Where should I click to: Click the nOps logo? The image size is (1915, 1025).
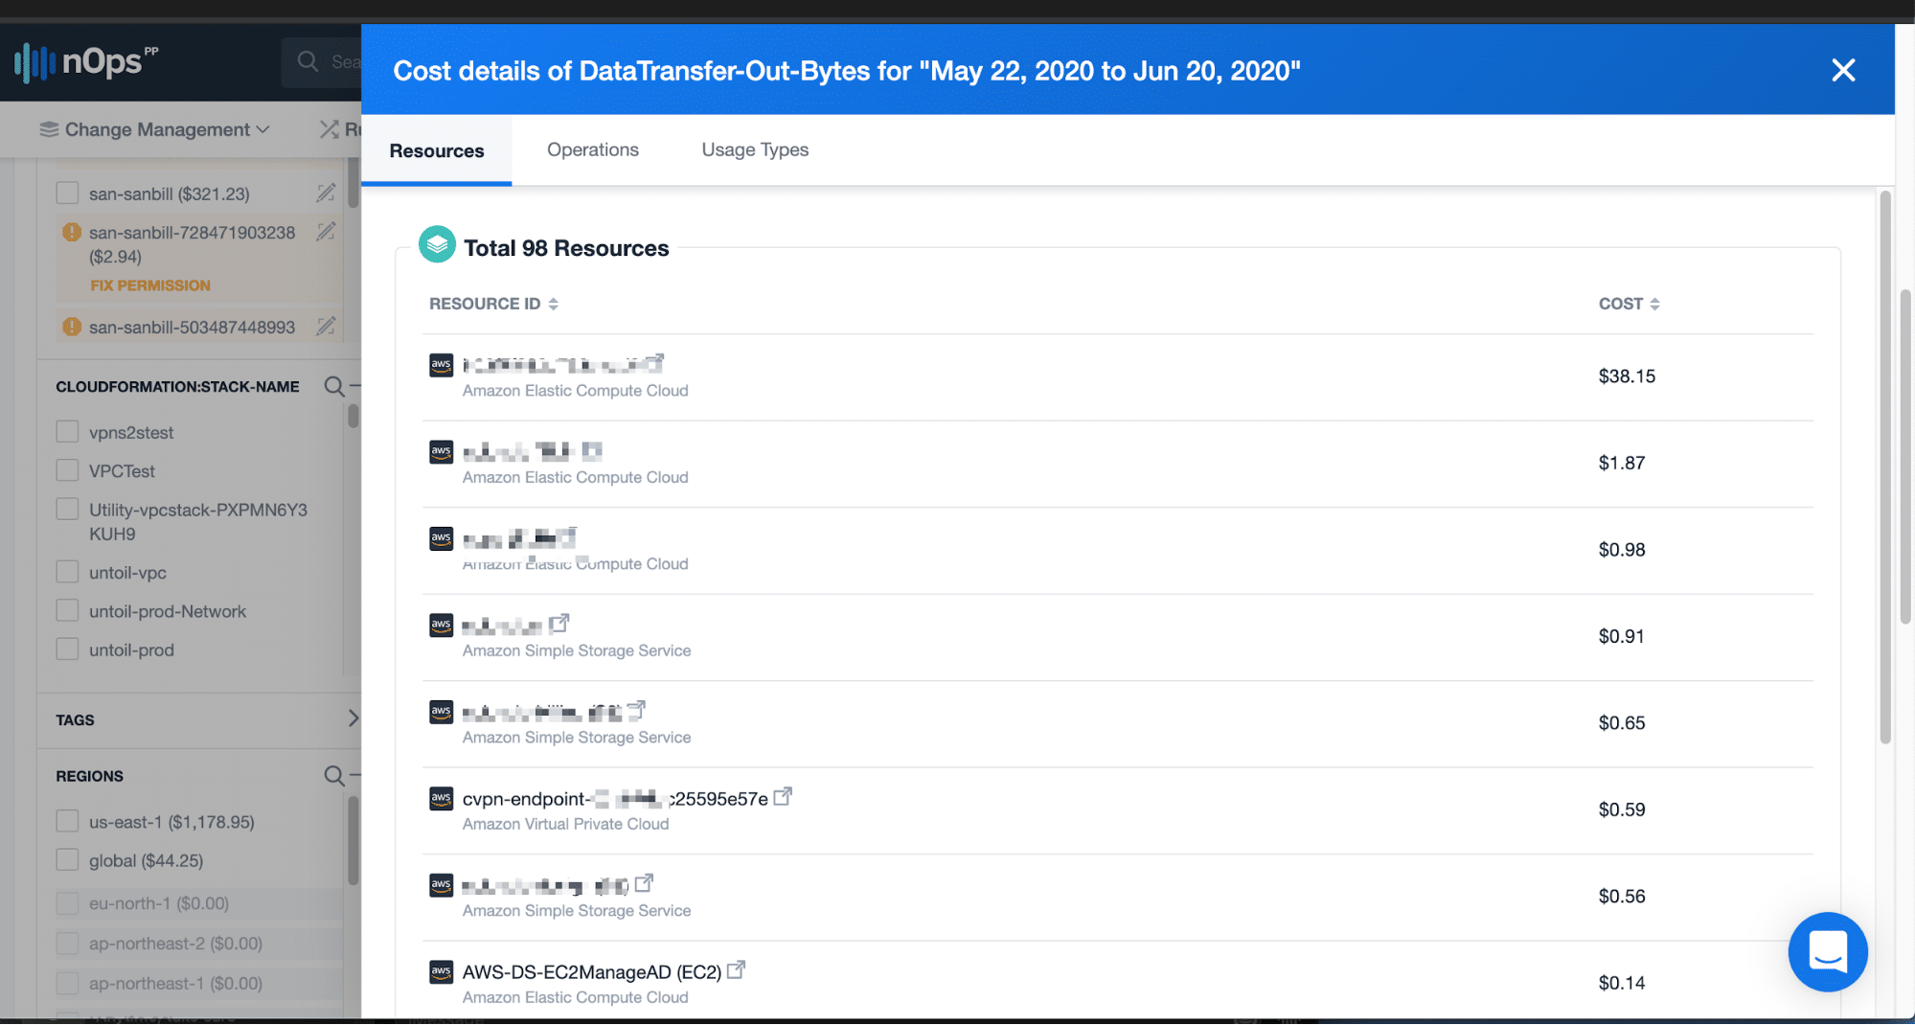point(86,61)
